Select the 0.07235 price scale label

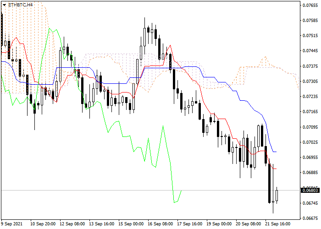310,97
